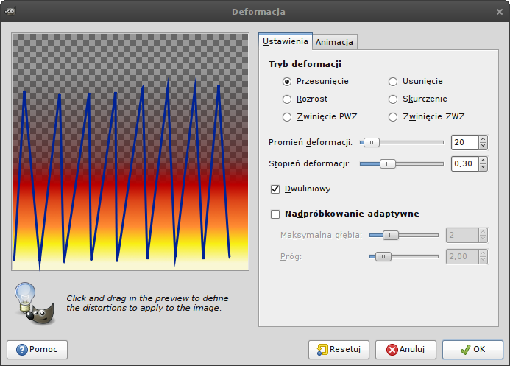
Task: Select the Przesunięcie radio button
Action: (x=288, y=81)
